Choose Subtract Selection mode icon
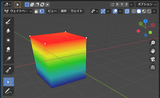Image resolution: width=160 pixels, height=98 pixels. click(37, 5)
